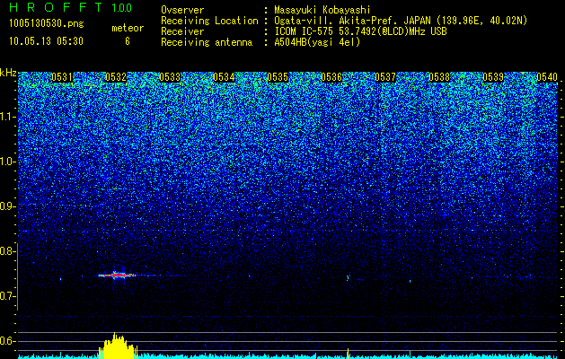
Task: Click the 0.7 frequency axis label
Action: click(x=8, y=296)
